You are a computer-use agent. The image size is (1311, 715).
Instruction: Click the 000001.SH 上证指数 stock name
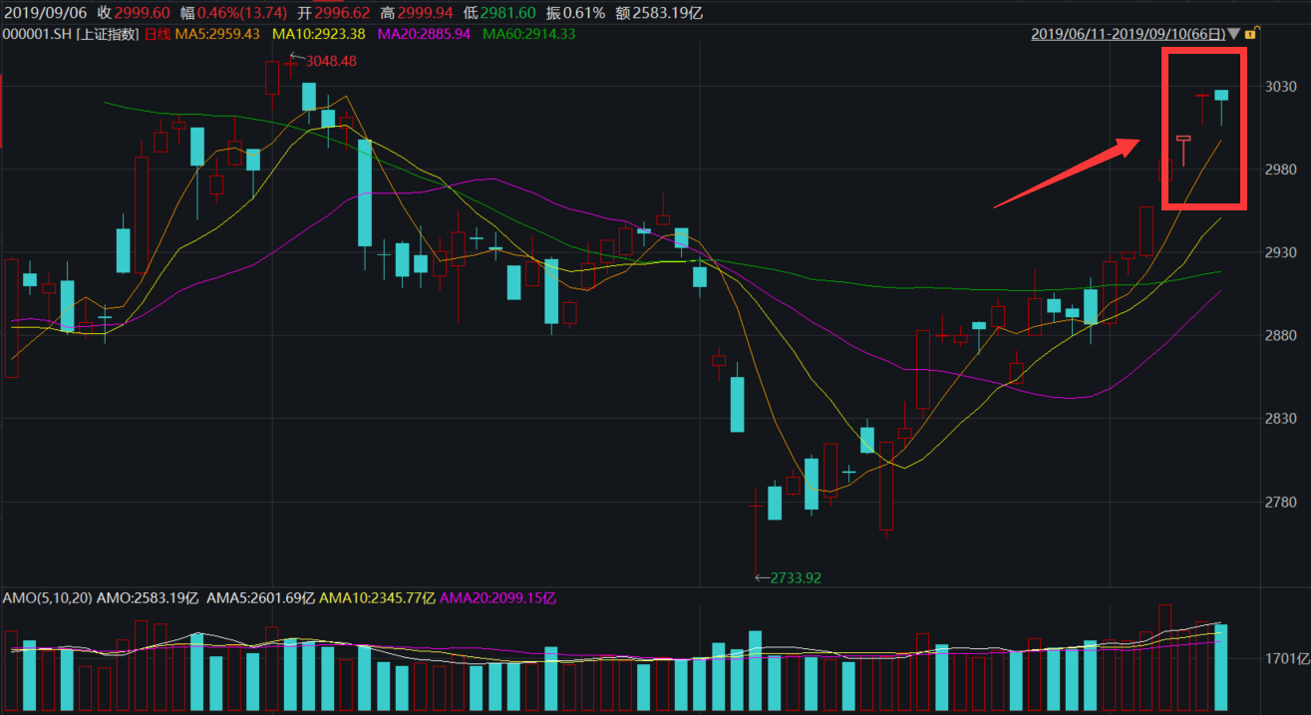(x=71, y=33)
